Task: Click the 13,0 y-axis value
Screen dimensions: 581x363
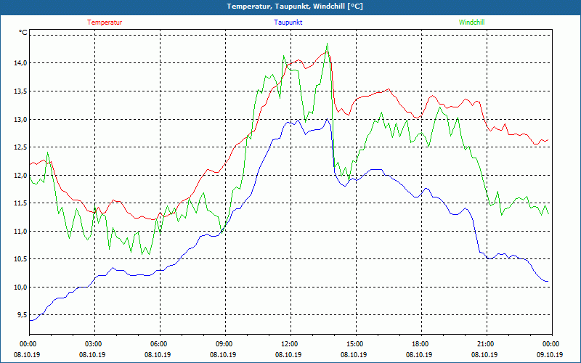Action: (22, 119)
